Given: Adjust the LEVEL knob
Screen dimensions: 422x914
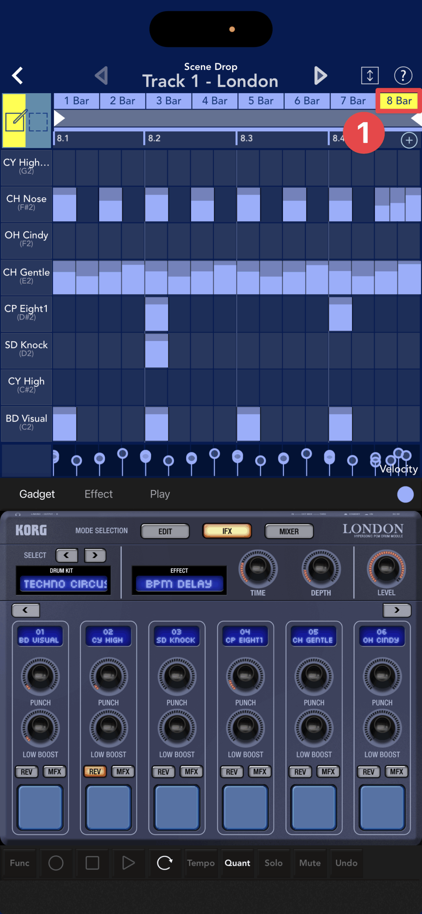Looking at the screenshot, I should (386, 568).
